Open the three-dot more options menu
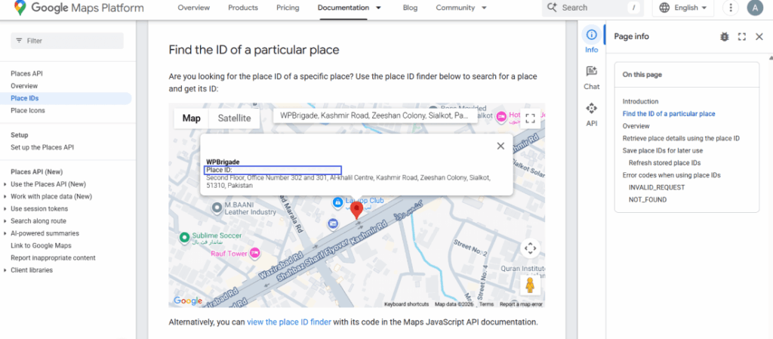Image resolution: width=773 pixels, height=339 pixels. pos(730,8)
